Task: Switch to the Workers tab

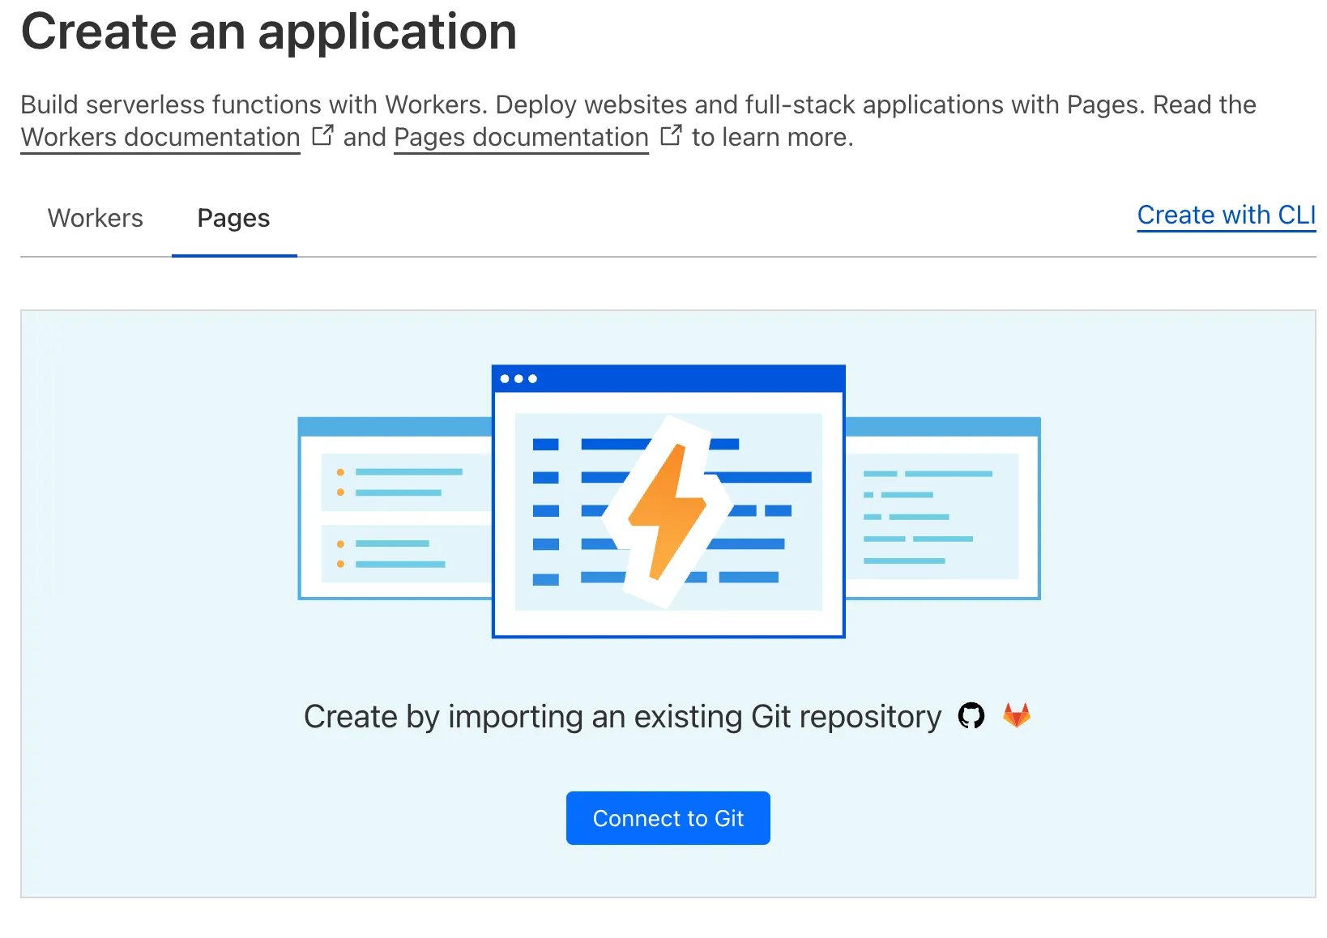Action: coord(96,218)
